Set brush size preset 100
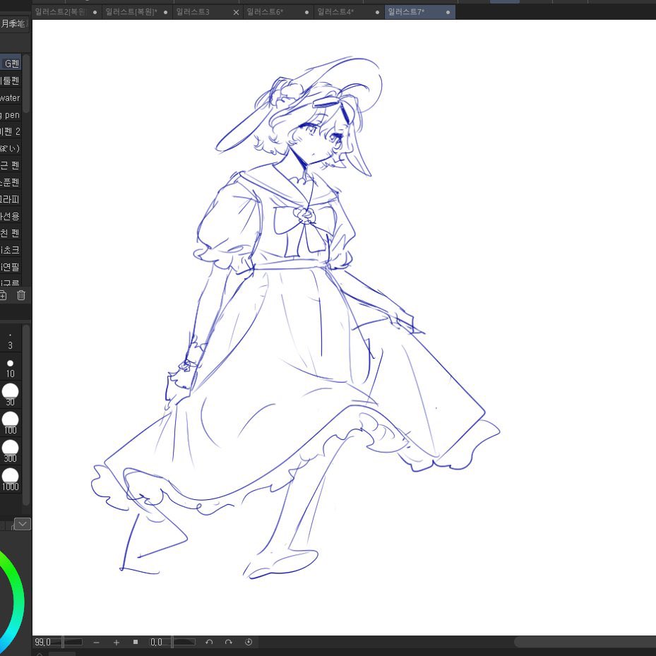 pyautogui.click(x=10, y=423)
